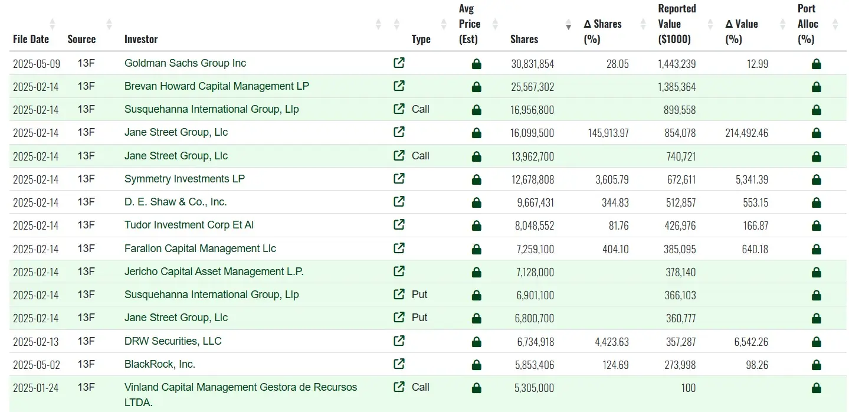This screenshot has height=412, width=849.
Task: Open Goldman Sachs Group Inc investor link
Action: (x=185, y=63)
